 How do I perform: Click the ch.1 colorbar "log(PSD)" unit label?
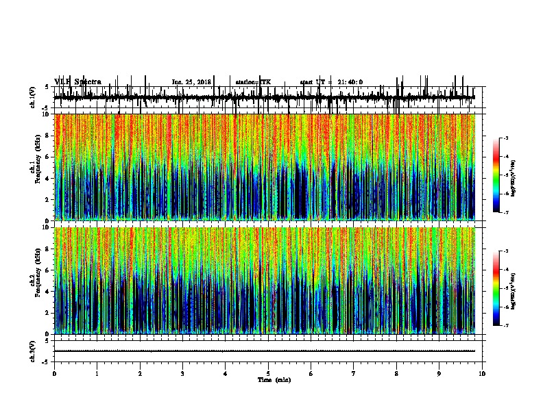click(514, 179)
